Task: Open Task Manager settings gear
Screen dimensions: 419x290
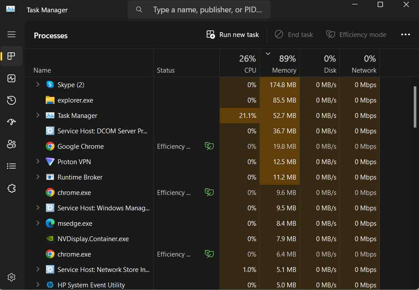Action: [x=11, y=277]
